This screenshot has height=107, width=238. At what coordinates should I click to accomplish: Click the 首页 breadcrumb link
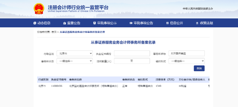[54, 32]
